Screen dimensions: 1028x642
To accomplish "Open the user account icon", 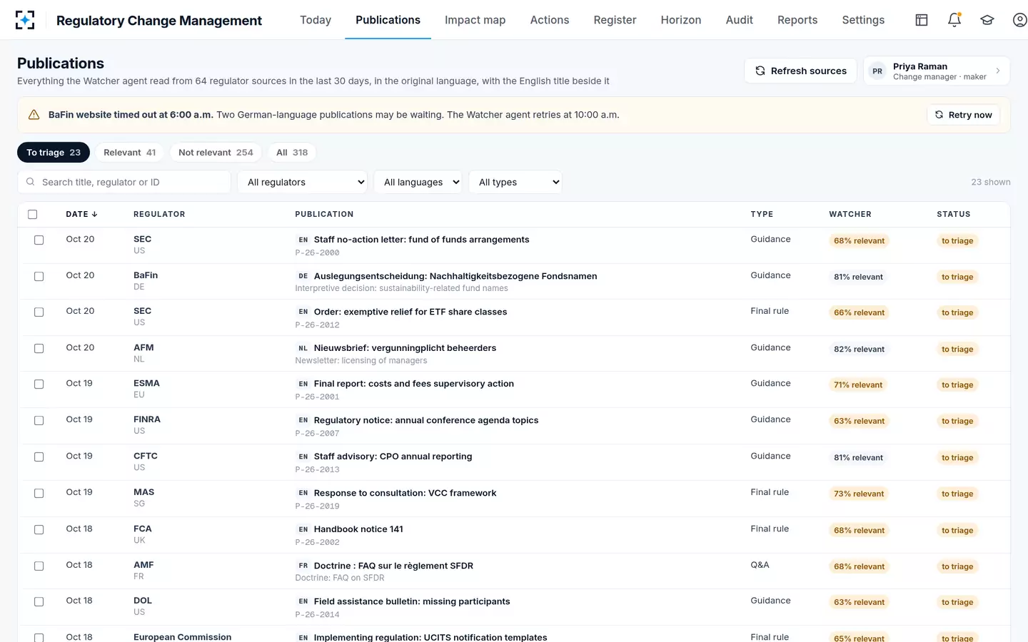I will coord(1020,20).
